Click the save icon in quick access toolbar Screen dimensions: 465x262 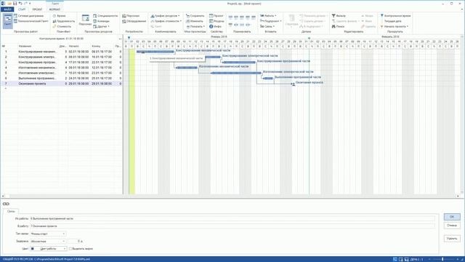(x=15, y=3)
